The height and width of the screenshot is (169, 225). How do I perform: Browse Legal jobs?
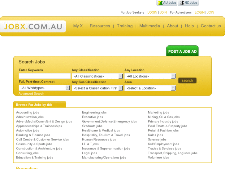coord(89,153)
